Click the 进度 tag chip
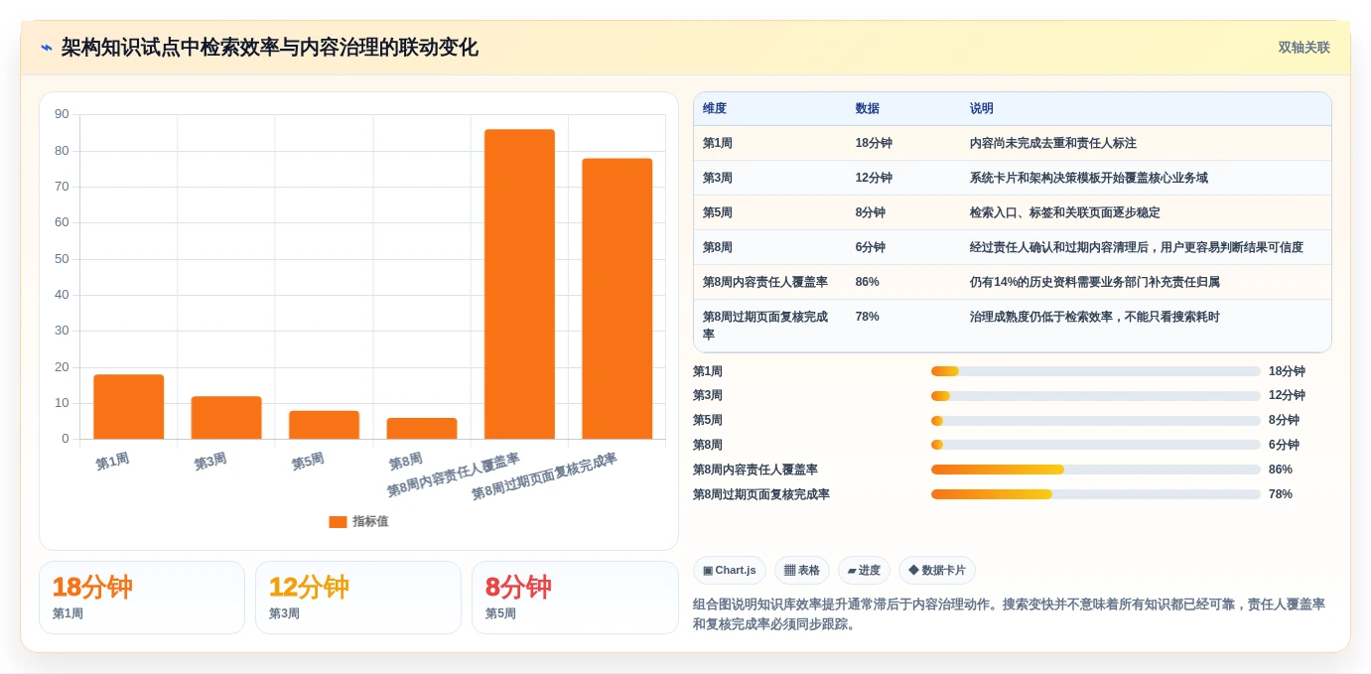The image size is (1371, 674). tap(864, 570)
